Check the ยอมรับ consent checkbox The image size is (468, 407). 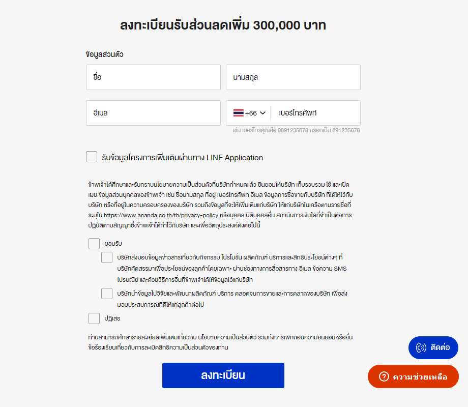94,244
